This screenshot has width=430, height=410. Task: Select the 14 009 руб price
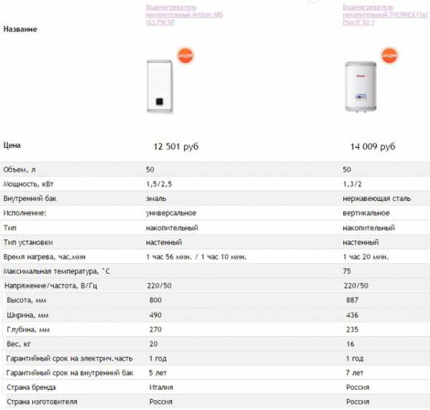(x=373, y=146)
